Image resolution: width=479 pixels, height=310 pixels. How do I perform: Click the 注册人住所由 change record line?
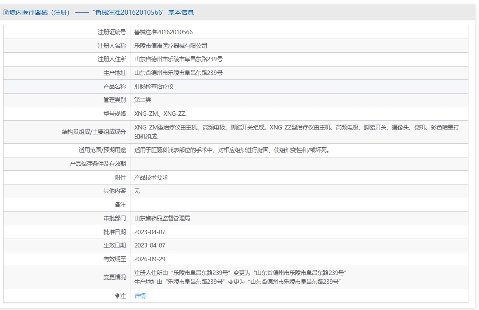tap(240, 273)
